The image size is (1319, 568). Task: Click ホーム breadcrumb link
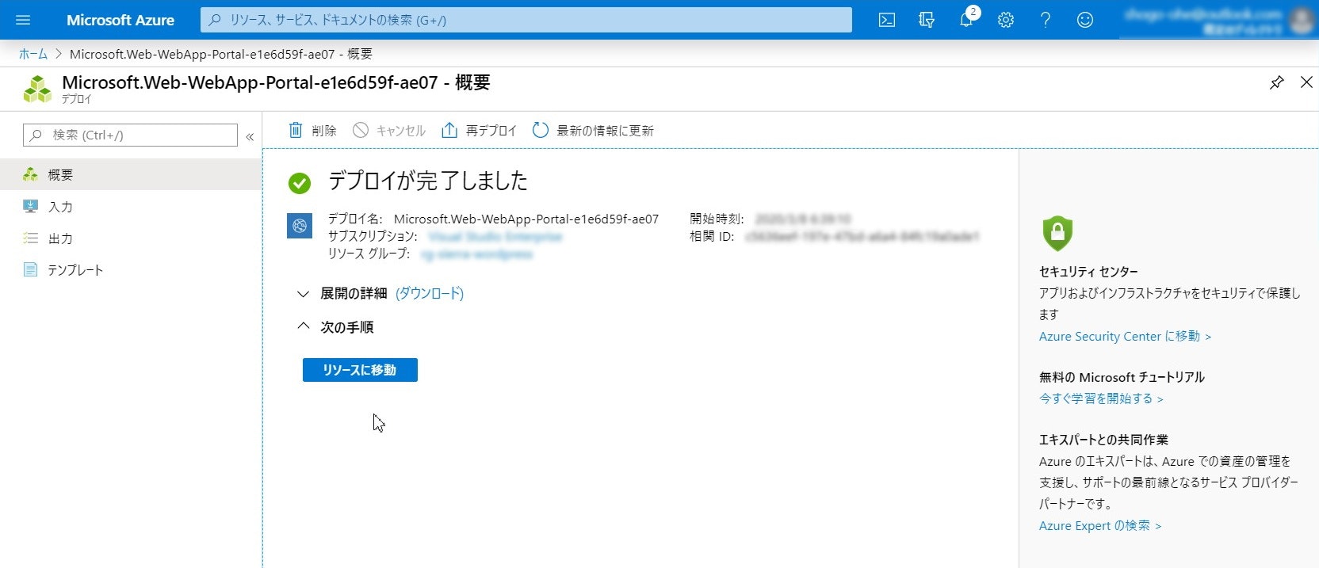tap(33, 54)
